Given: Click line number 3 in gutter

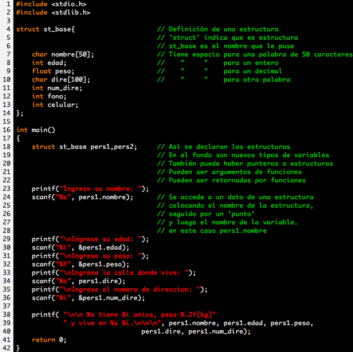Looking at the screenshot, I should [8, 21].
